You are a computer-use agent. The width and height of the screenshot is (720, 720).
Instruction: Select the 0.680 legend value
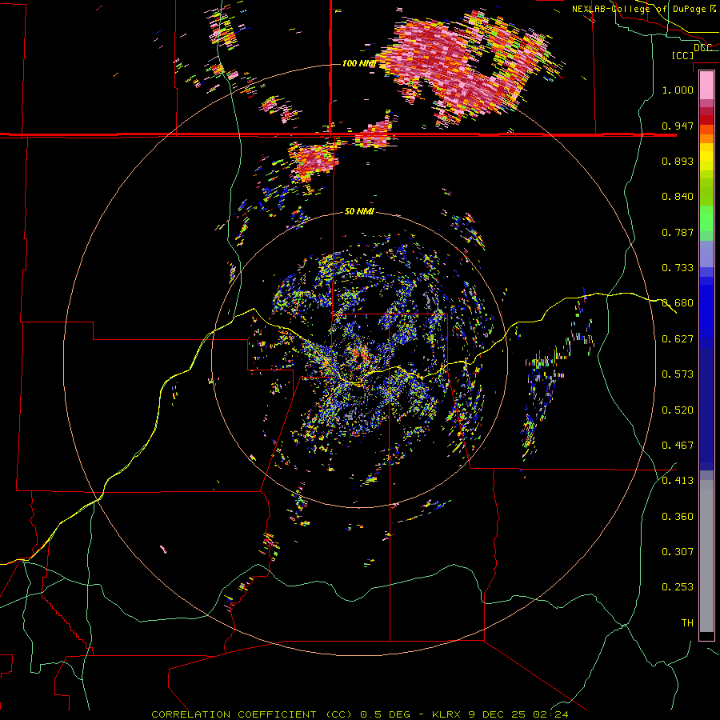pyautogui.click(x=678, y=303)
